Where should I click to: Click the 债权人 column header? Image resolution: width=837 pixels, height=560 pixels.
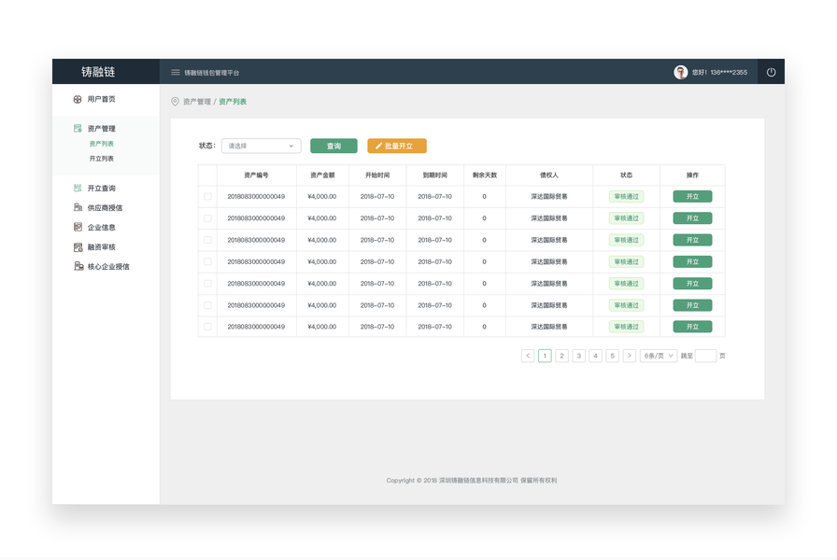[549, 175]
